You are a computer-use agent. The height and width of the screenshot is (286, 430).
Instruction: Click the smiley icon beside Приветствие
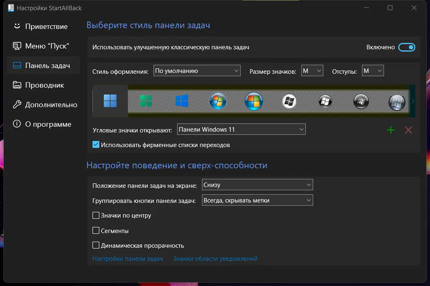click(17, 26)
